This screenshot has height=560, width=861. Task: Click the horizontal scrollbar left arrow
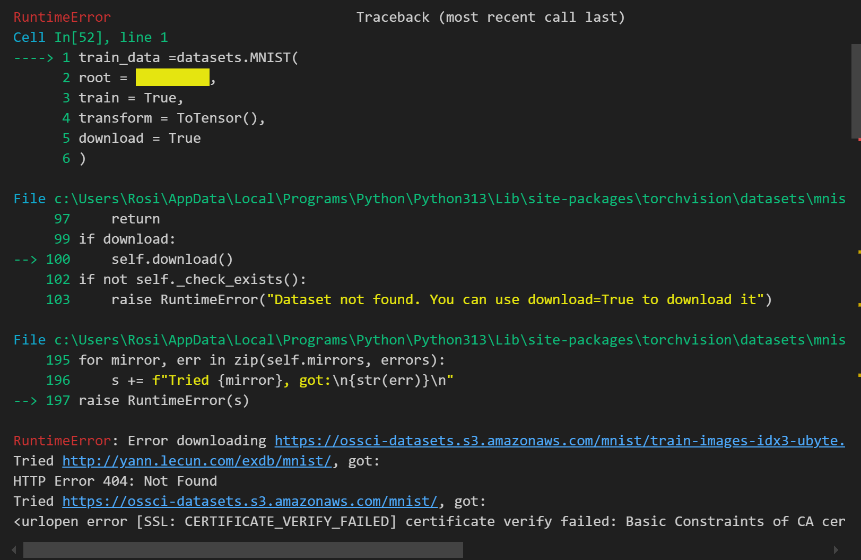tap(14, 550)
